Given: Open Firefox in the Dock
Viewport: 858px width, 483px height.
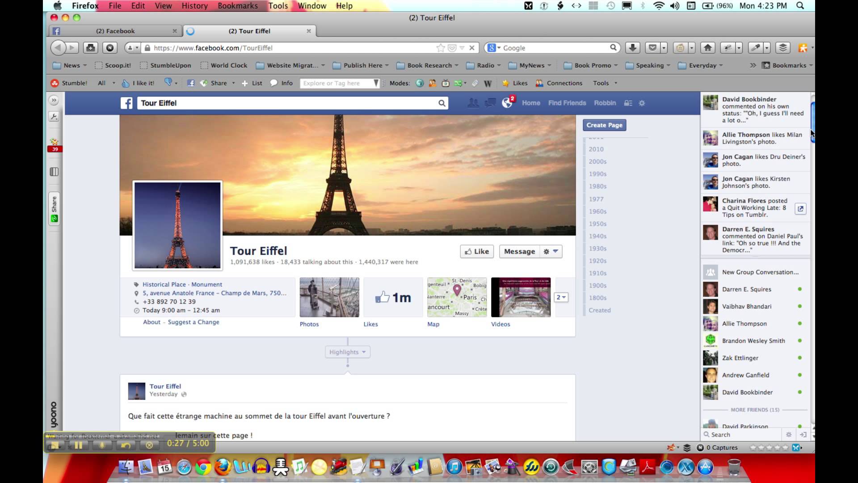Looking at the screenshot, I should point(222,467).
